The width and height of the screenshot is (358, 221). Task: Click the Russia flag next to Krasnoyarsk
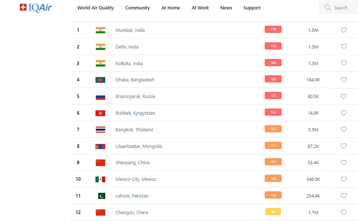(100, 97)
